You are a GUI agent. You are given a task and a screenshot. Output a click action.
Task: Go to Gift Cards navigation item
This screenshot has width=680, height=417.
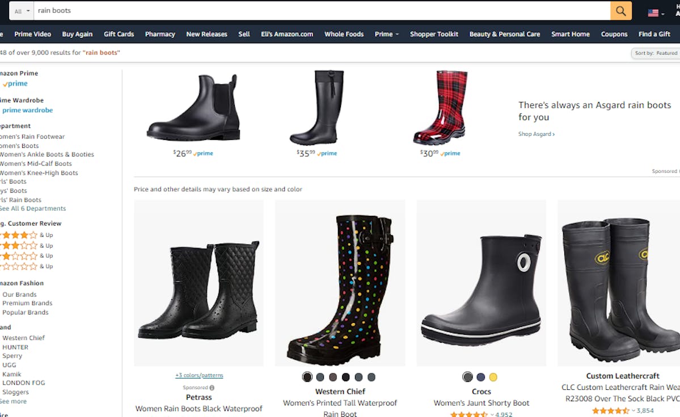pos(119,34)
